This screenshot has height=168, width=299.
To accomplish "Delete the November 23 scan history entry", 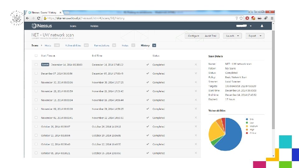I will (196, 91).
